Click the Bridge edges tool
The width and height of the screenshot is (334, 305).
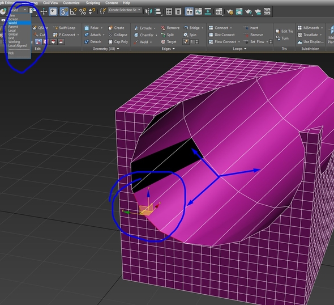[x=192, y=28]
